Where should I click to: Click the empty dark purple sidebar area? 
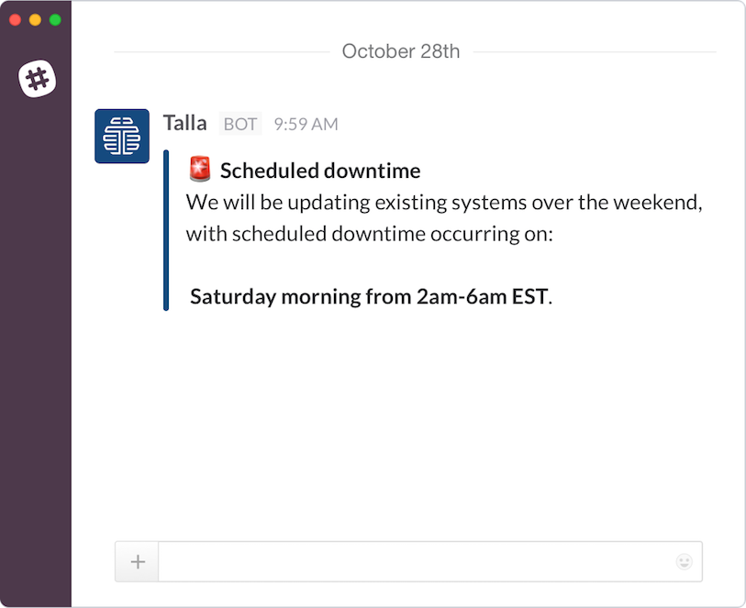36,348
